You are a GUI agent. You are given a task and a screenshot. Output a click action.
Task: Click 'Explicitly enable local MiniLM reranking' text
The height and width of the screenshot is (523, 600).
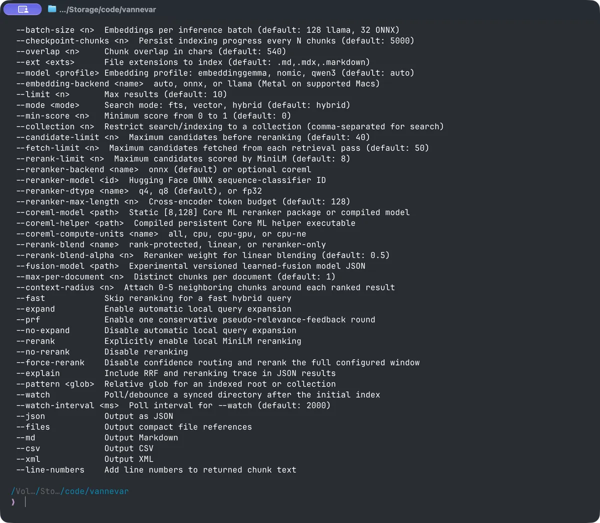(203, 341)
